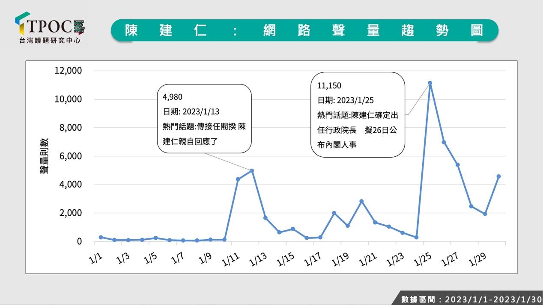Click the 4,980 value in the callout
Screen dimensions: 543x305
coord(172,97)
